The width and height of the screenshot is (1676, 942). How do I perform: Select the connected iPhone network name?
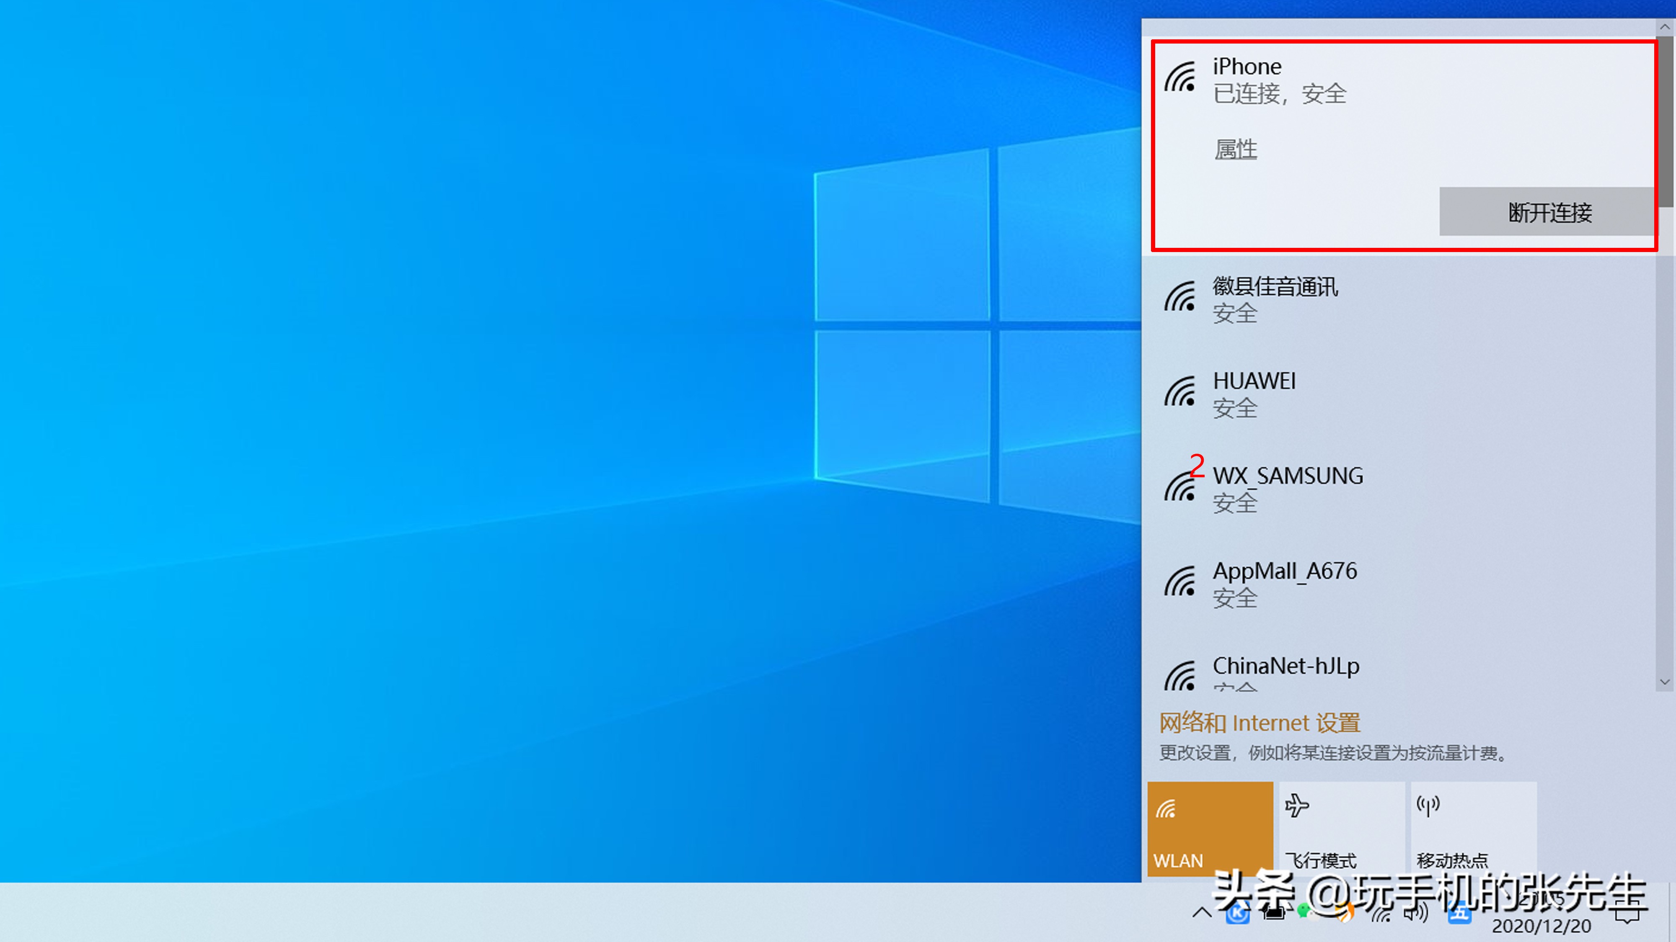pos(1247,66)
